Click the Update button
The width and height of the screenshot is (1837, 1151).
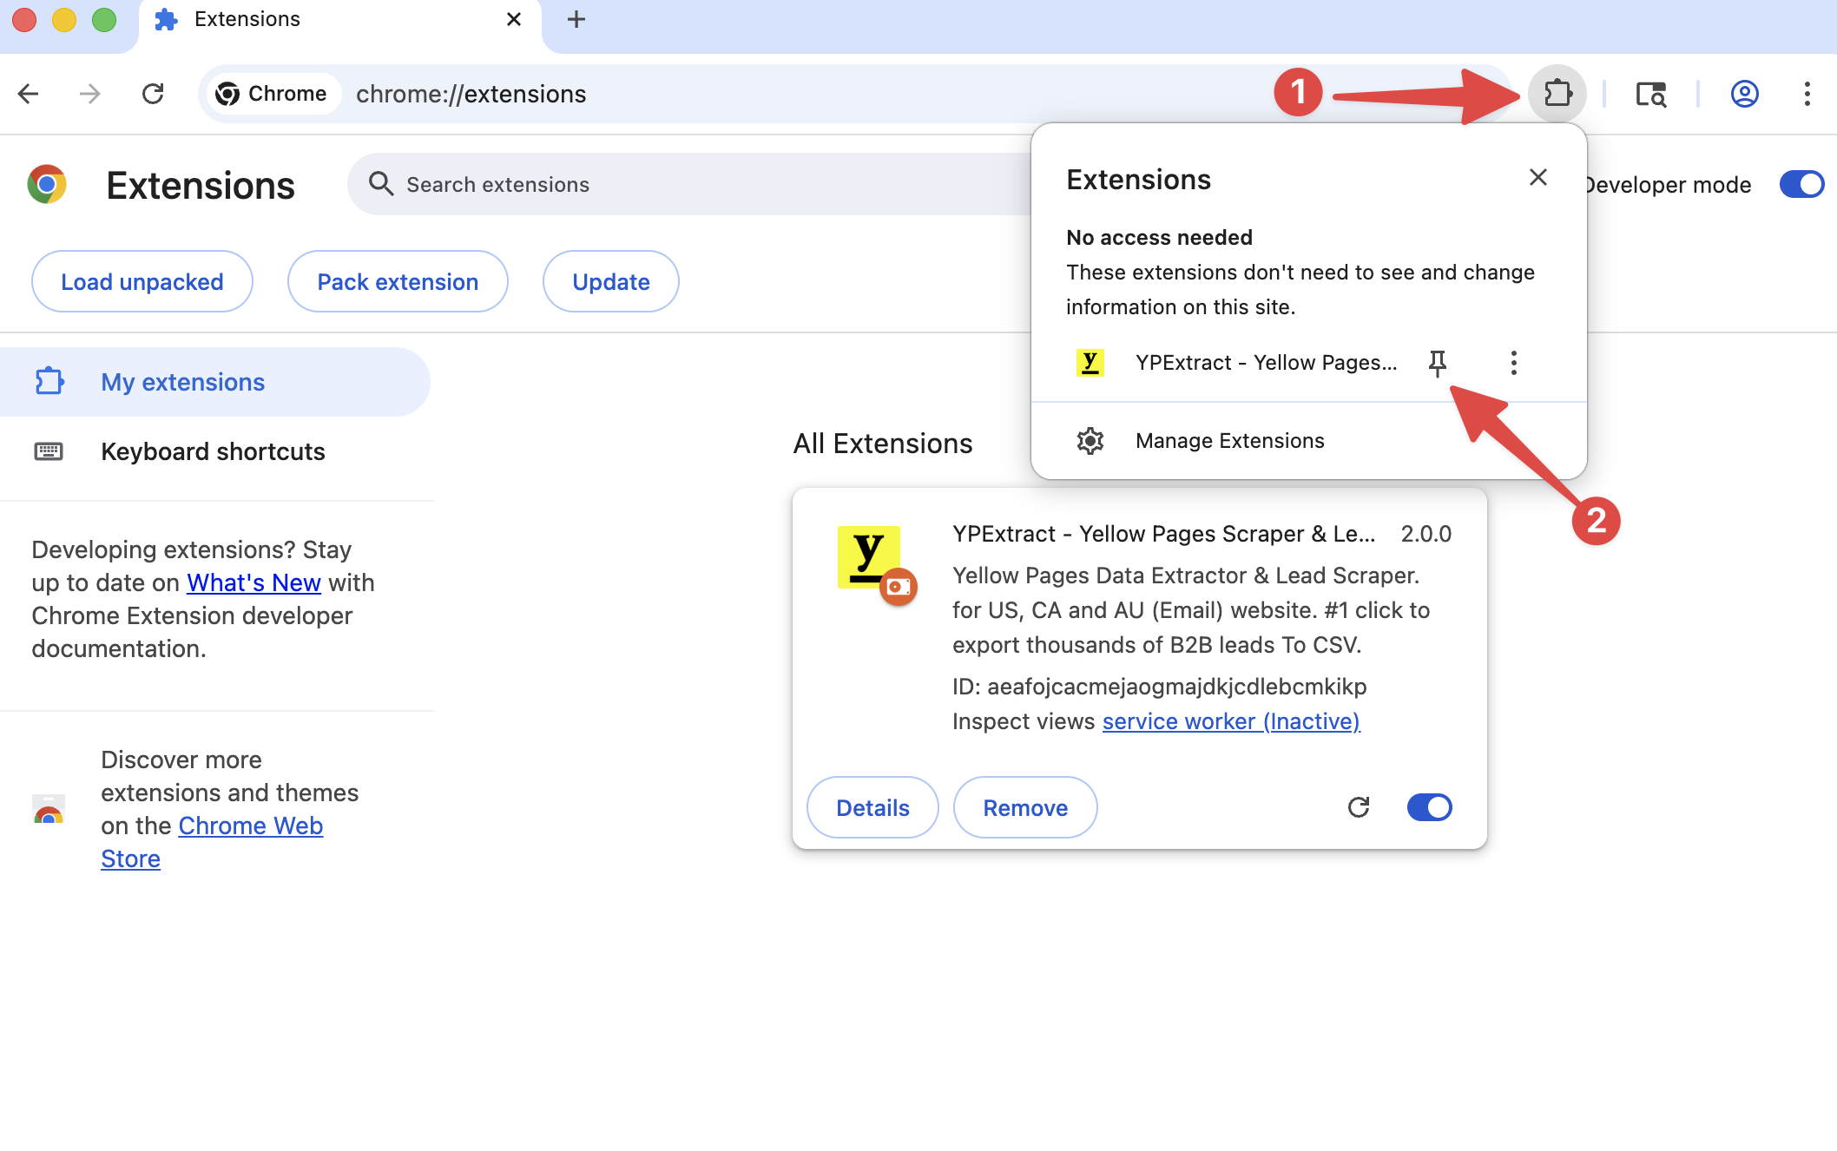point(611,281)
